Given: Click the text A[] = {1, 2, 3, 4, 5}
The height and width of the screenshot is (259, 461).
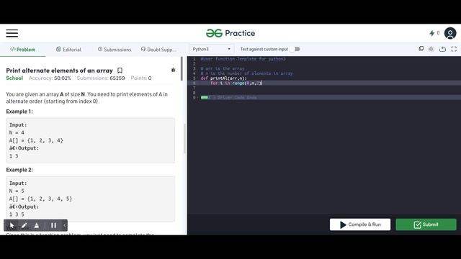Looking at the screenshot, I should coord(40,199).
